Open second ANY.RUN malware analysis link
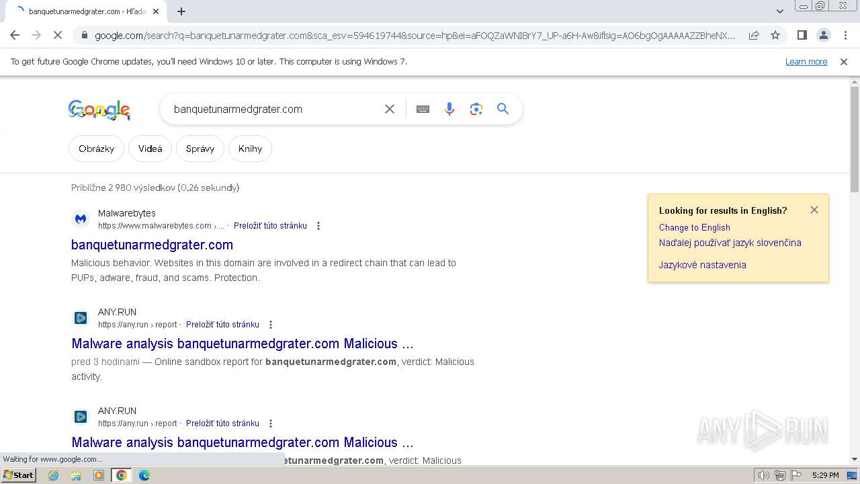This screenshot has width=860, height=484. click(x=243, y=442)
